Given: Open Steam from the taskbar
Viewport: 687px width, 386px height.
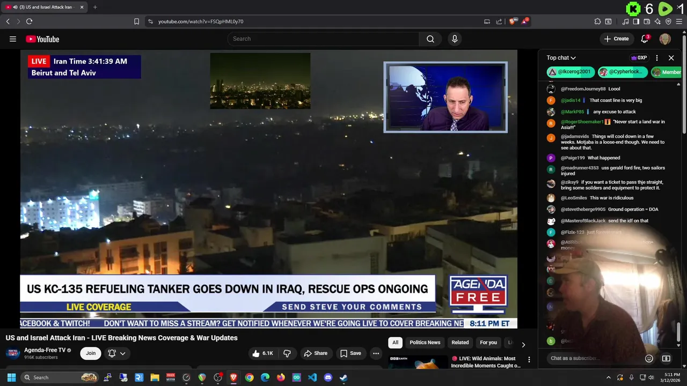Looking at the screenshot, I should [x=343, y=377].
